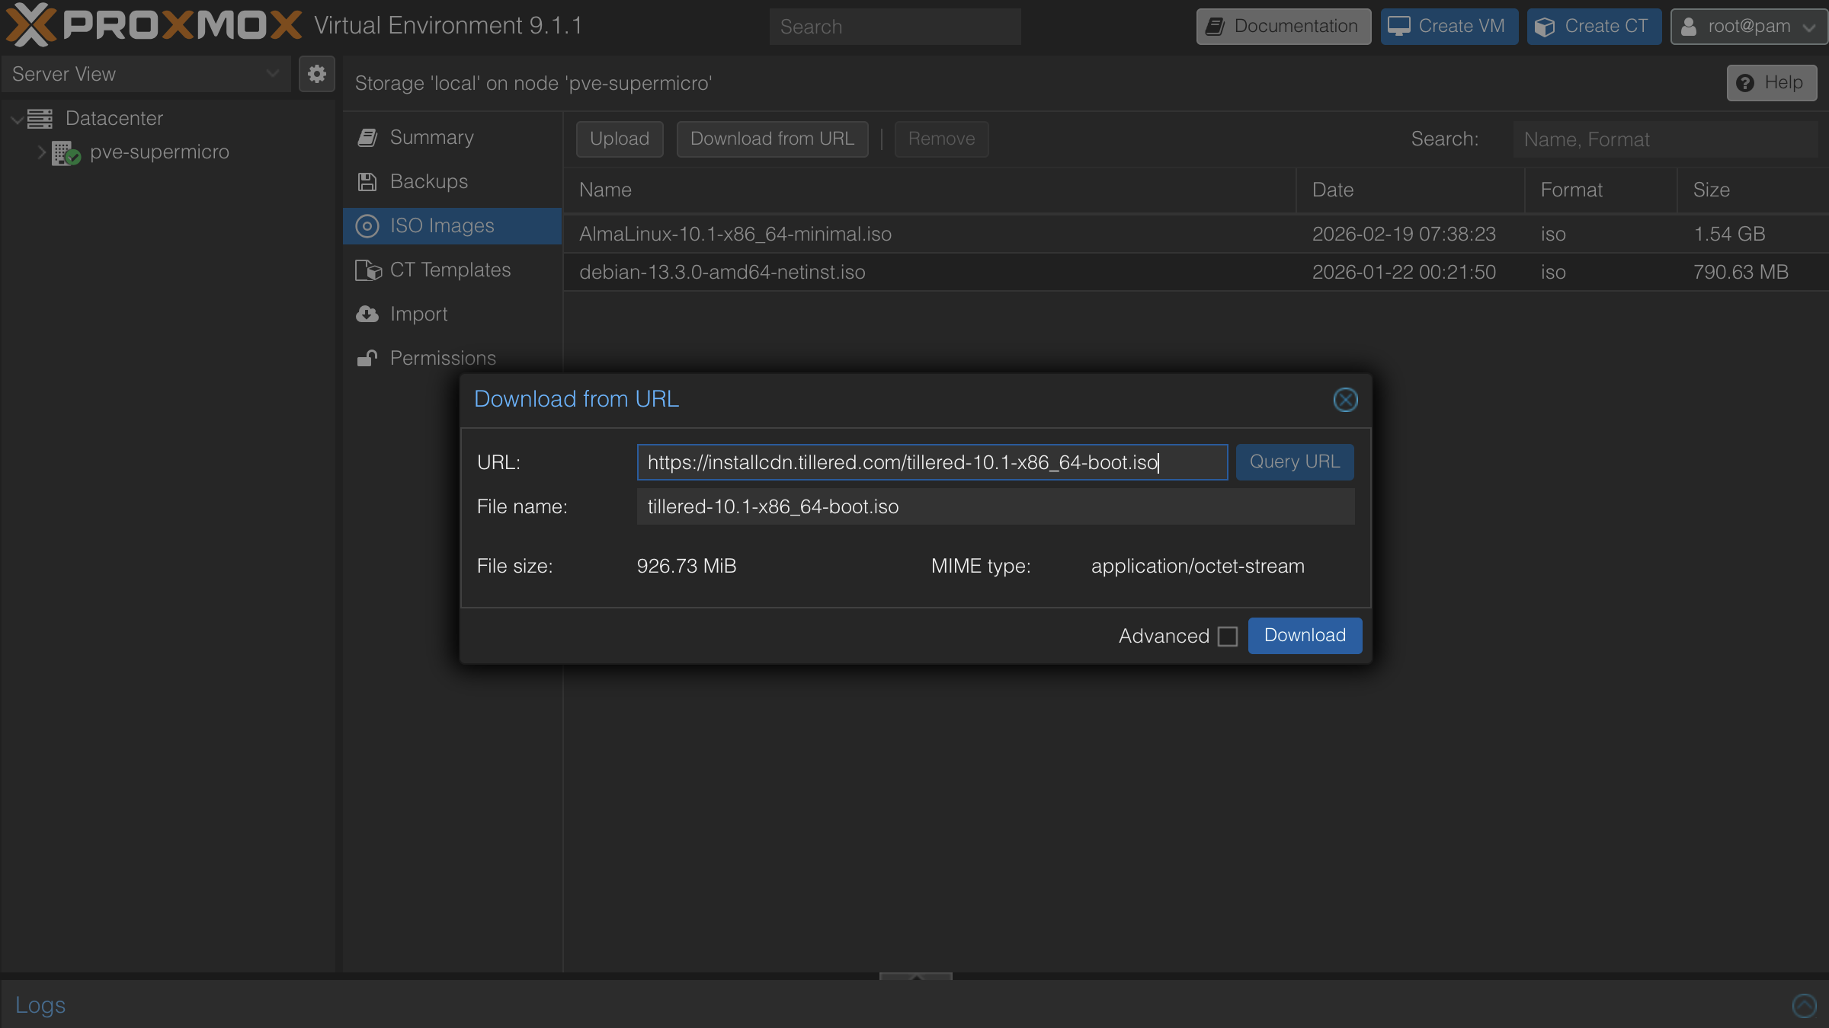Click the Help button

click(1771, 82)
